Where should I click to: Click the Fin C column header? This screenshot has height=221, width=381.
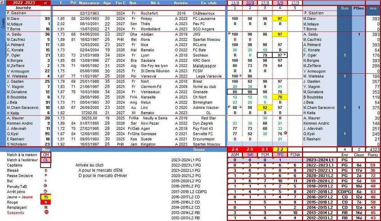120,3
